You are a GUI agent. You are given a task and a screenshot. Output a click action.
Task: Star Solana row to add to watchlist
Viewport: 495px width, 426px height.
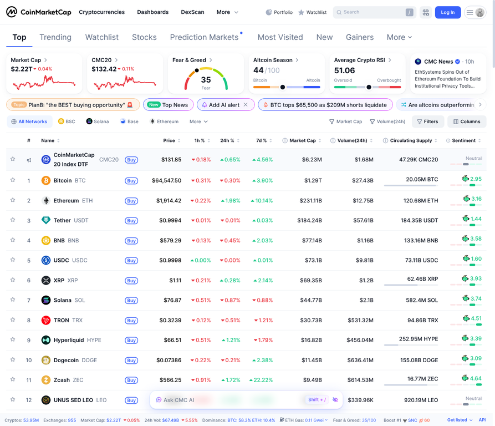point(13,300)
